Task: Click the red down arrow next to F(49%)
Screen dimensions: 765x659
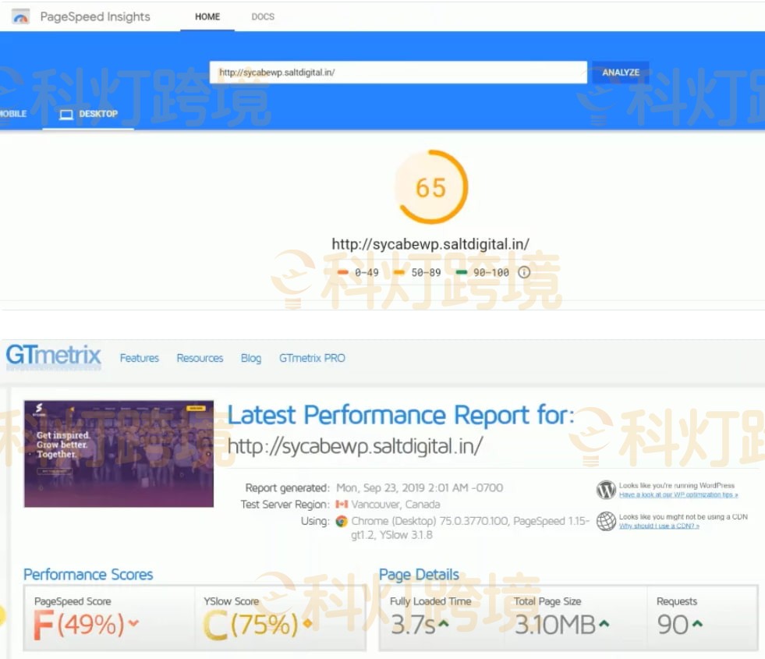Action: pyautogui.click(x=133, y=623)
